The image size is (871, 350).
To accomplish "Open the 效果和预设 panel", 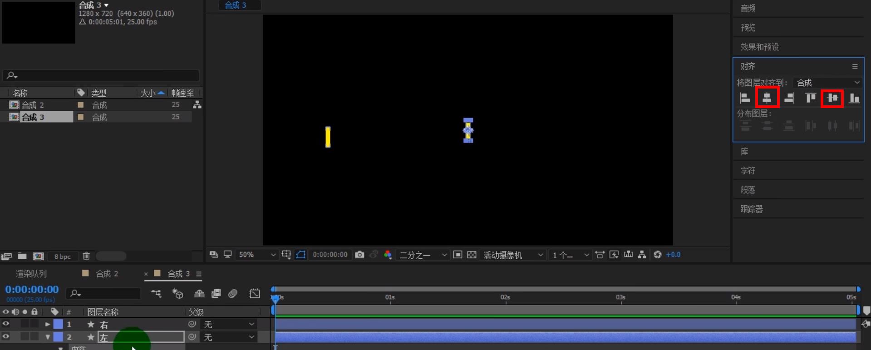I will point(759,47).
